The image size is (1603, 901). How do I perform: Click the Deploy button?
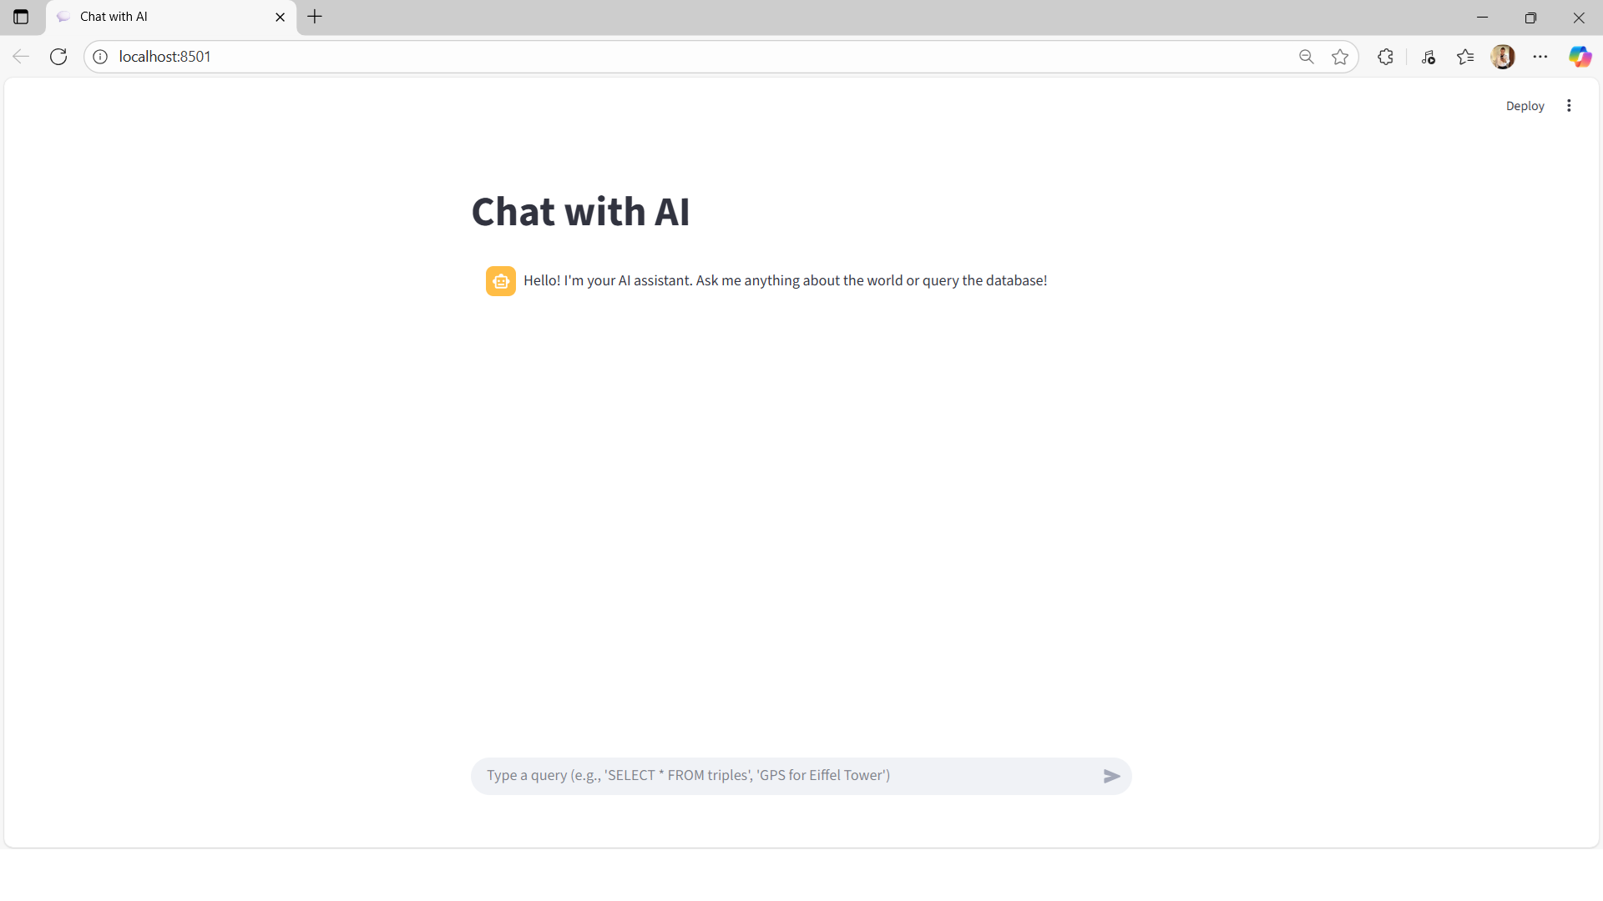coord(1525,106)
